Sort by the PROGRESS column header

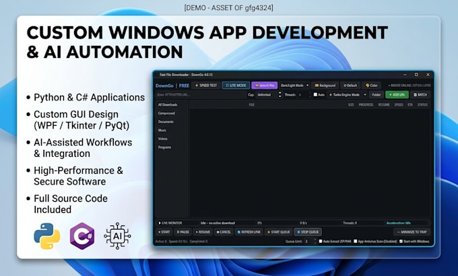tap(366, 104)
